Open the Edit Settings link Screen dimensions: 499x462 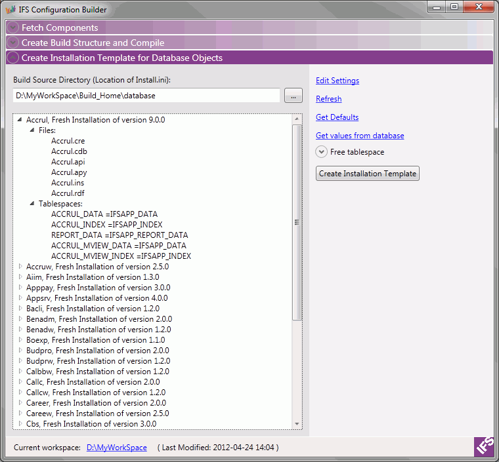click(337, 81)
